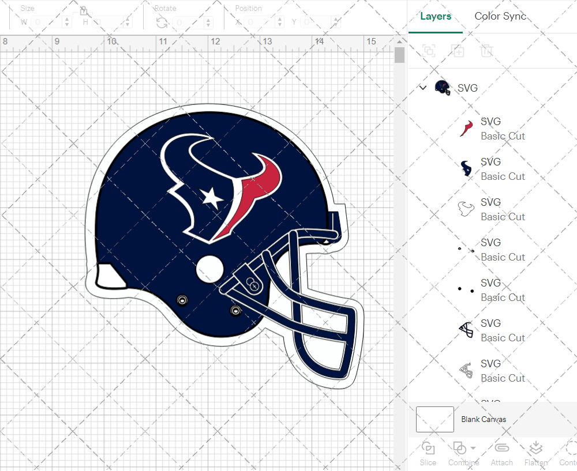Click the white star on the helmet logo
Screen dimensions: 577x471
[x=211, y=198]
